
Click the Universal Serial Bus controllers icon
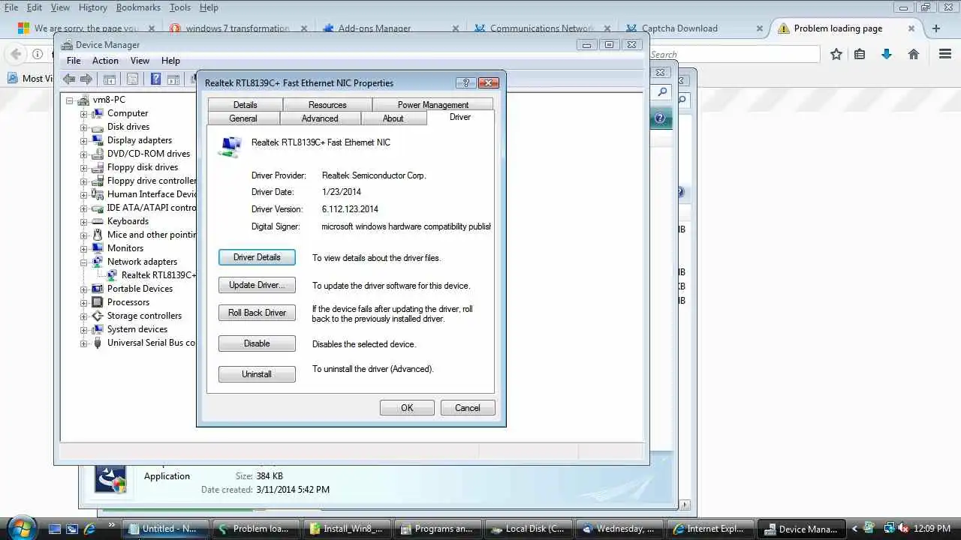(97, 343)
